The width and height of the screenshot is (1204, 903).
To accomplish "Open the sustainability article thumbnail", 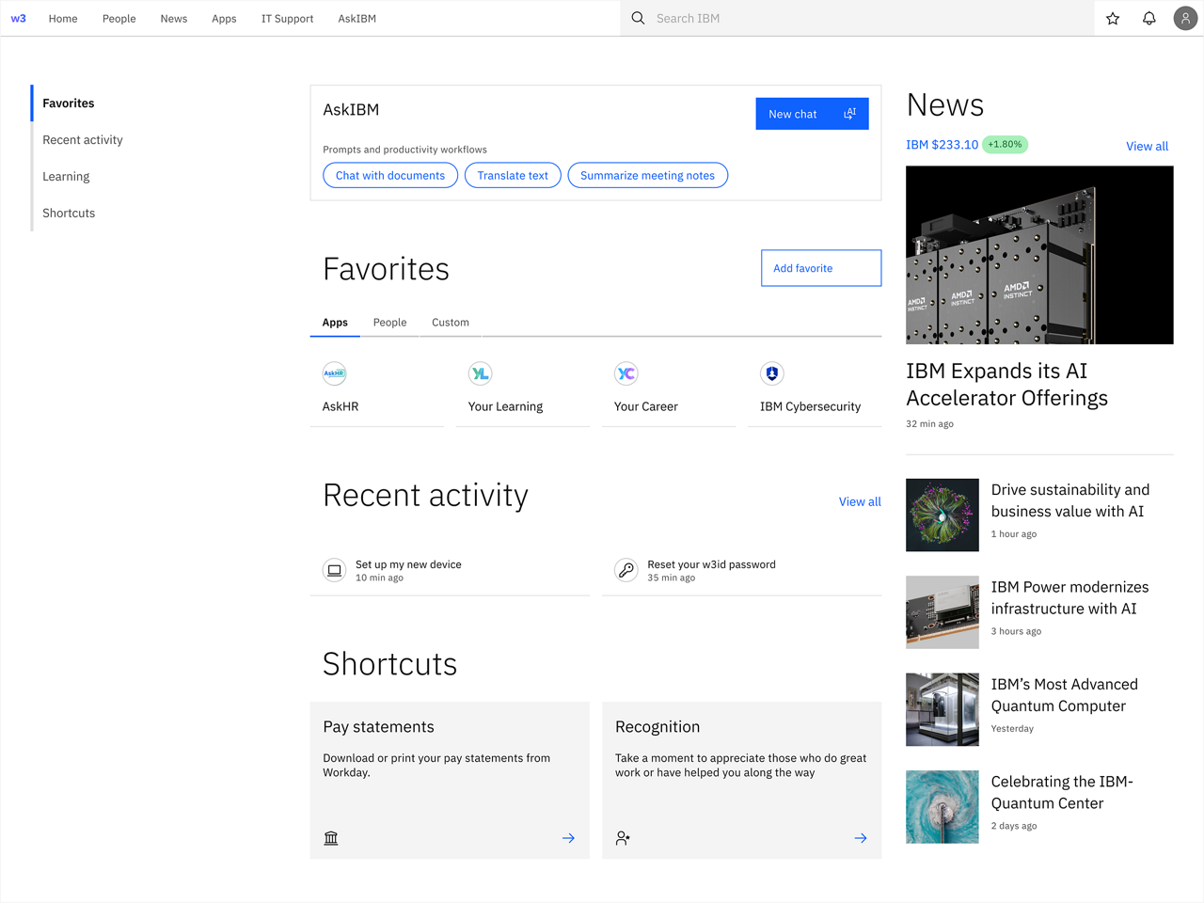I will (943, 515).
